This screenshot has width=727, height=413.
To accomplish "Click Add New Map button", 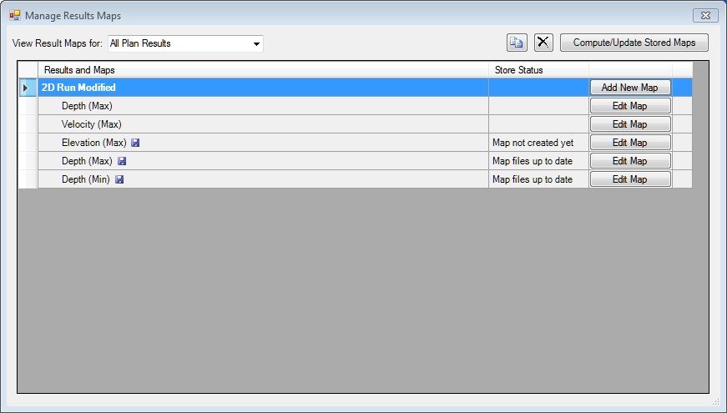I will [630, 88].
